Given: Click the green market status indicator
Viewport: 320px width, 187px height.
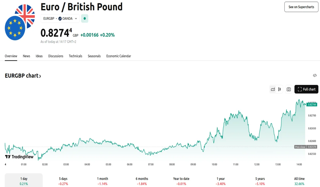Looking at the screenshot, I should click(85, 18).
